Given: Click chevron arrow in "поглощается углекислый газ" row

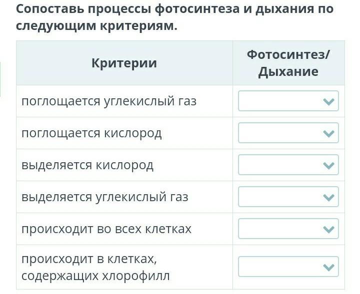Looking at the screenshot, I should click(328, 101).
